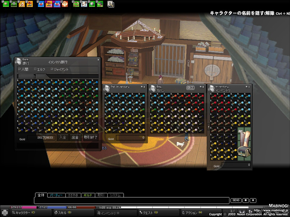Cast the F5 winged heart healing skill
The image size is (290, 217).
pos(41,4)
